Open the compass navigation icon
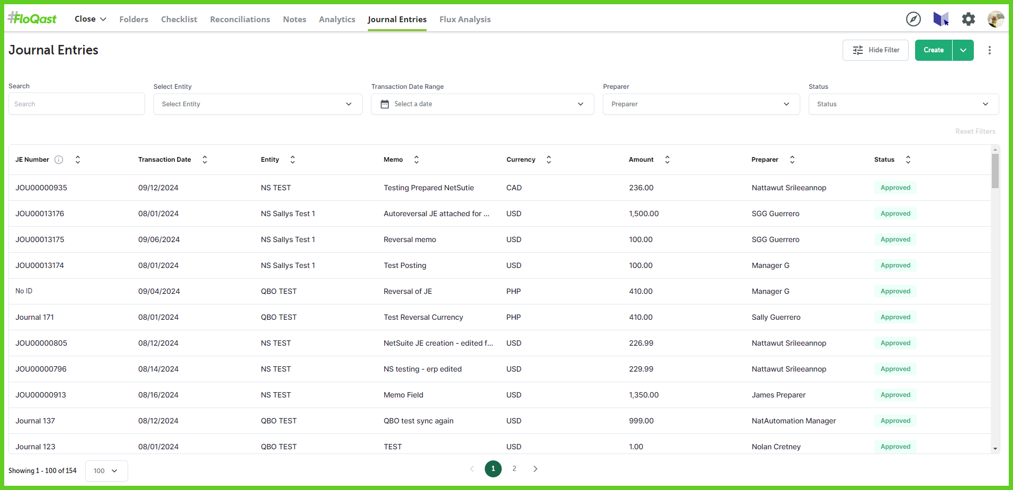This screenshot has width=1013, height=490. pos(913,19)
